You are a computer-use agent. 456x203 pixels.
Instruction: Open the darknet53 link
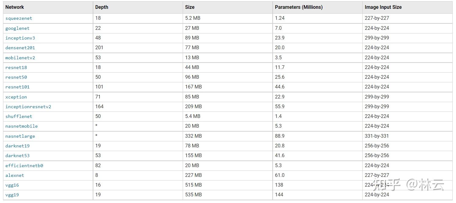[x=17, y=156]
